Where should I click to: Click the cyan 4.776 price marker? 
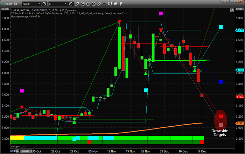(240, 30)
